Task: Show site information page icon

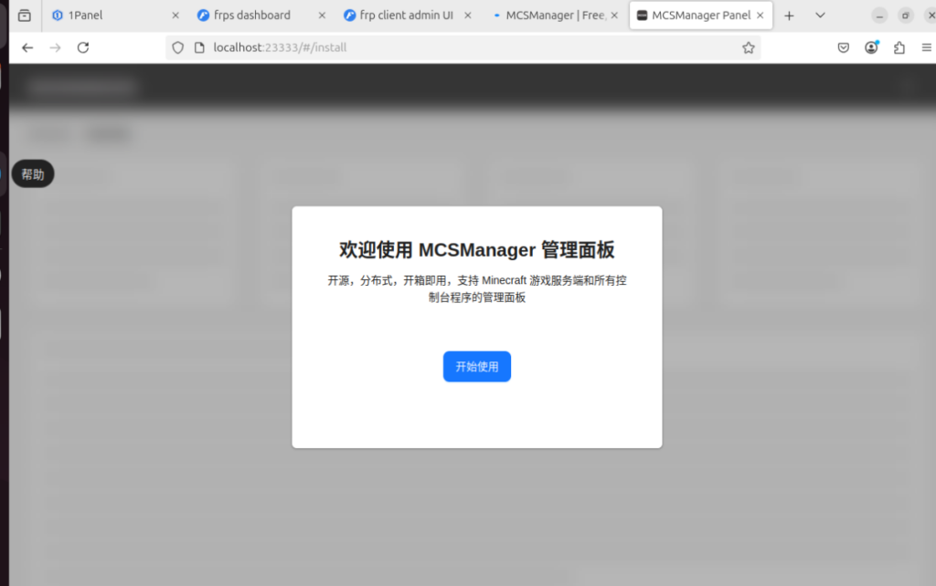Action: pyautogui.click(x=199, y=47)
